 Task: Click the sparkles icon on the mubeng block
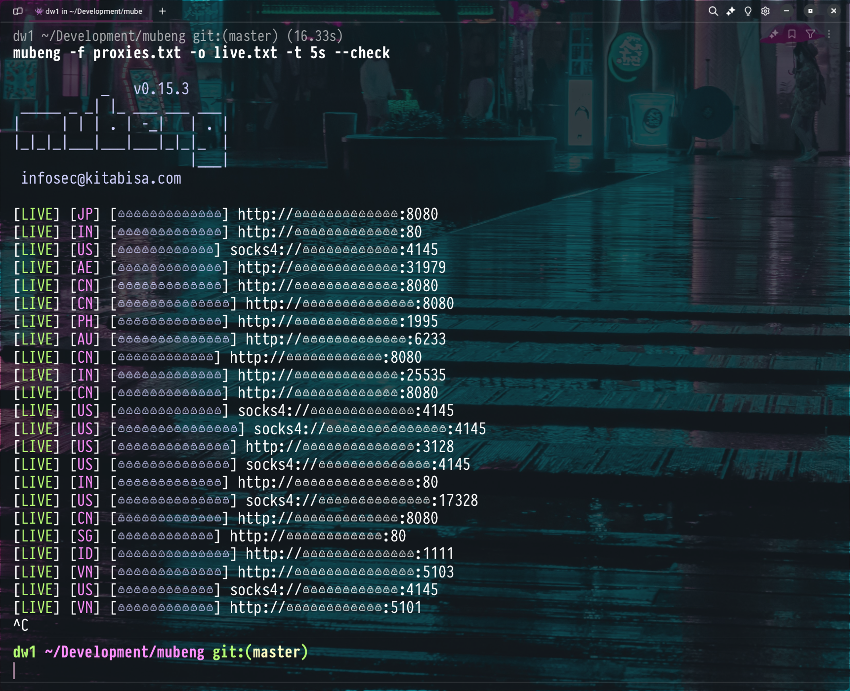[774, 34]
